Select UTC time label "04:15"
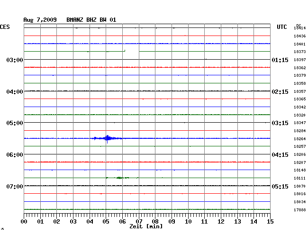The image size is (308, 234). (280, 155)
